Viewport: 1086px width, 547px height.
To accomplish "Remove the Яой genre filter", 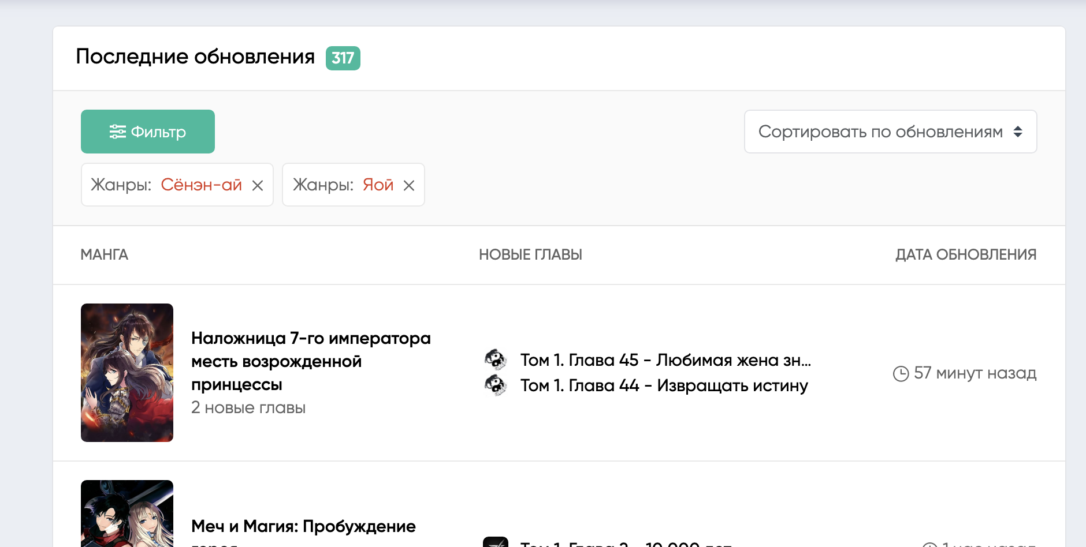I will click(409, 185).
